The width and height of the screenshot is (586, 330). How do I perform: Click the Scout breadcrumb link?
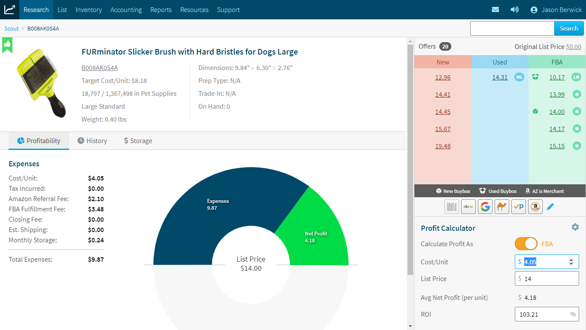click(12, 28)
